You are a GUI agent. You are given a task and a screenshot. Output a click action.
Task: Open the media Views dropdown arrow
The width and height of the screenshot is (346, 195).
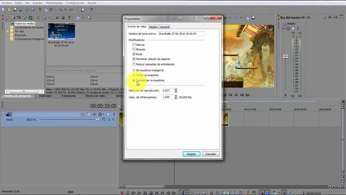pos(83,18)
